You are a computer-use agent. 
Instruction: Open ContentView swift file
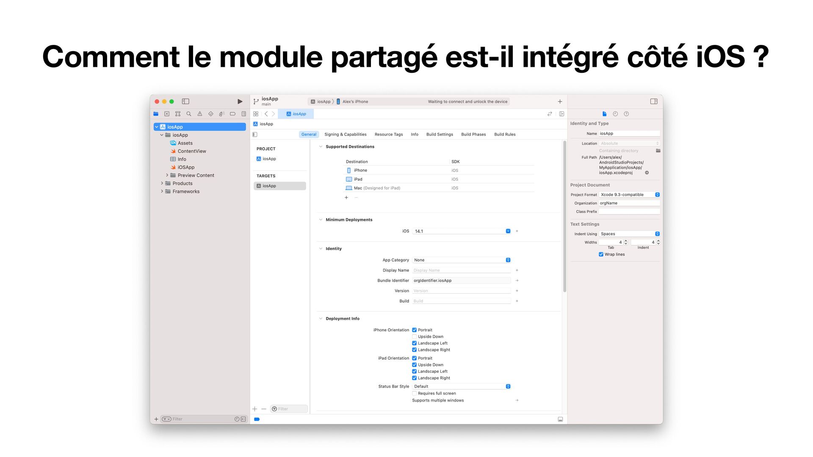191,151
